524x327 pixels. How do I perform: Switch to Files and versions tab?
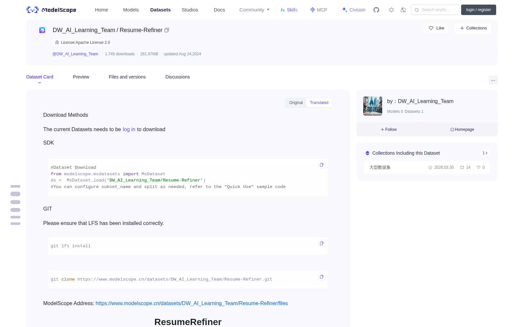point(127,77)
